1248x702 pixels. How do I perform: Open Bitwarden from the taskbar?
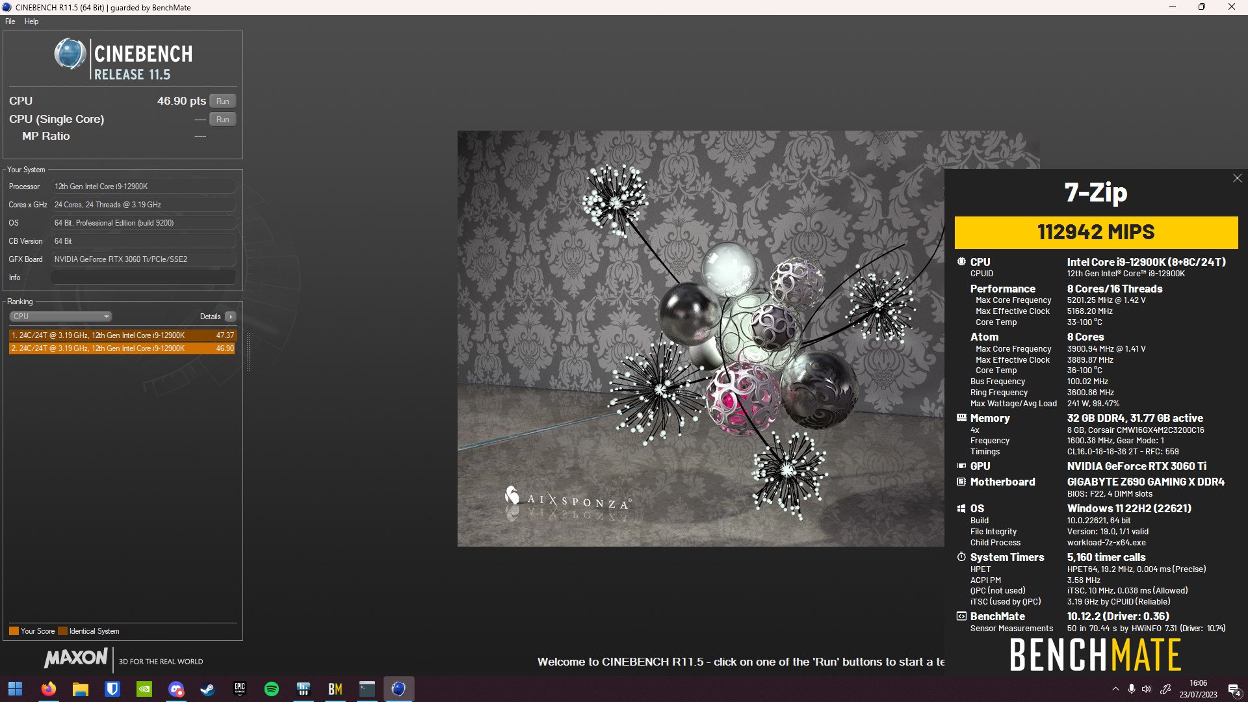pos(112,689)
